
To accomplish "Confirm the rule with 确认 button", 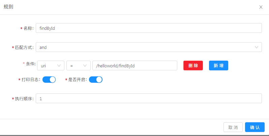I will tap(255, 127).
